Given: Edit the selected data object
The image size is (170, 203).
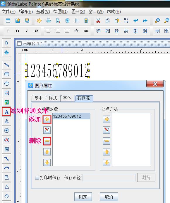Looking at the screenshot, I should tap(47, 130).
